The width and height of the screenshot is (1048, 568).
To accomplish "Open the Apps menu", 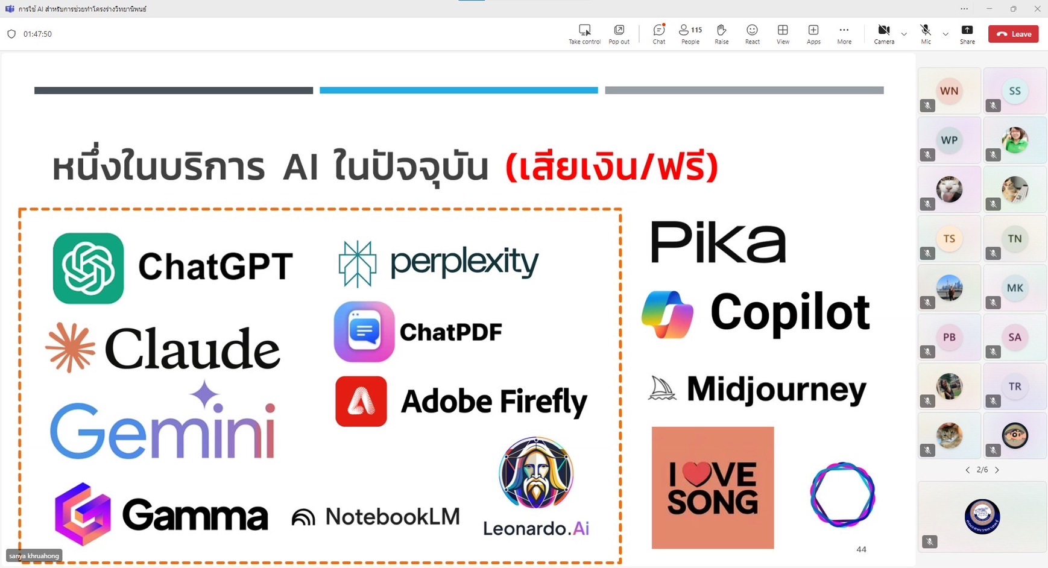I will tap(813, 34).
